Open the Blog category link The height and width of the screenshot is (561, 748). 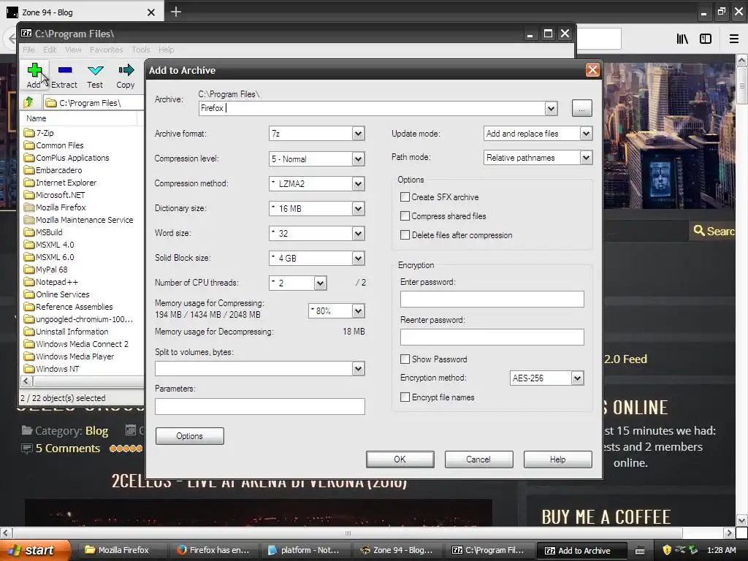[x=97, y=431]
